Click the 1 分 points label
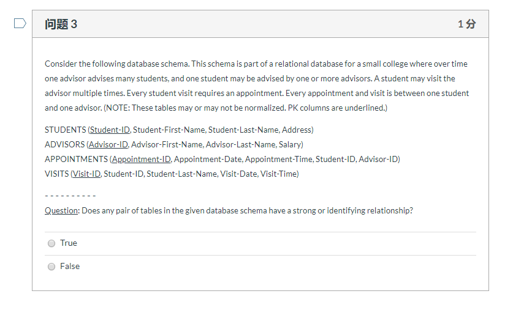Image resolution: width=532 pixels, height=310 pixels. click(x=467, y=24)
